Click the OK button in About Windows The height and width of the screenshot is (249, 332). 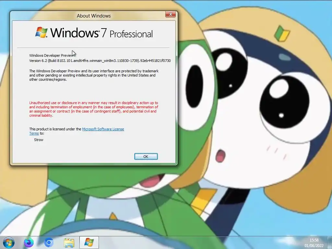(146, 157)
